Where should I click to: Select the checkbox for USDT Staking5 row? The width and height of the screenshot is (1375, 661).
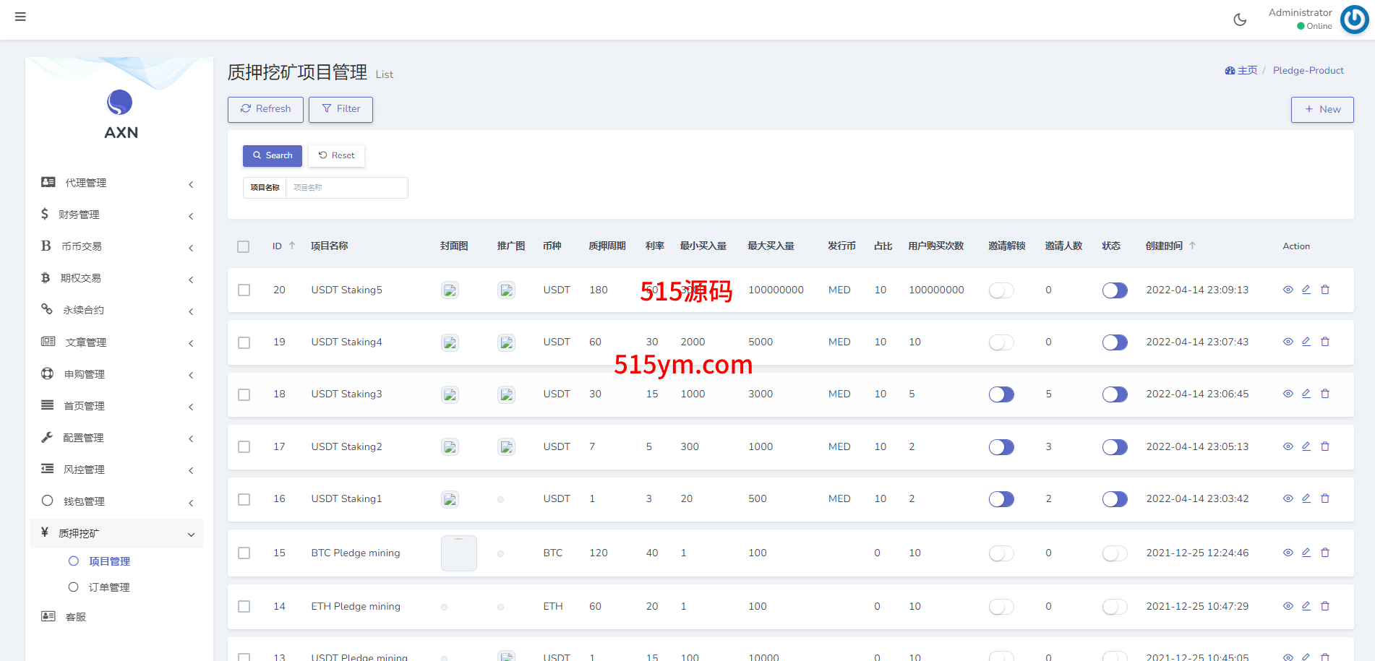(244, 290)
